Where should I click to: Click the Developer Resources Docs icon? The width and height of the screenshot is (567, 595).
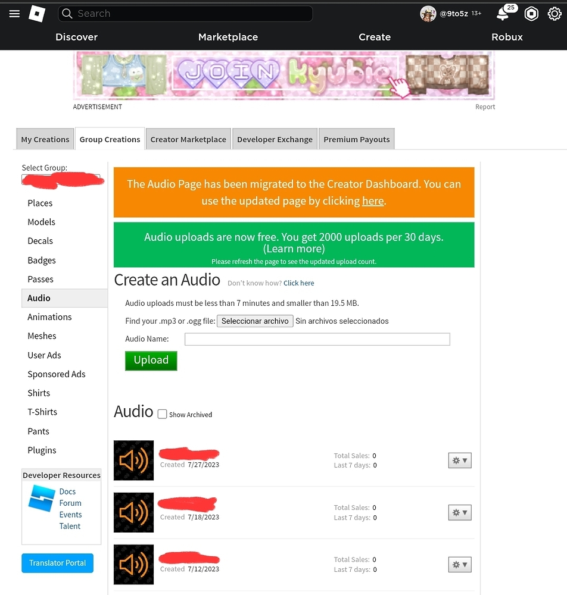(x=40, y=499)
